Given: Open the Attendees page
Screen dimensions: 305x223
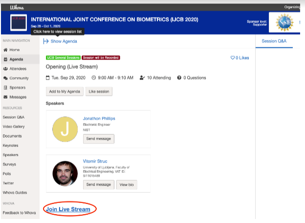Looking at the screenshot, I should pos(18,69).
